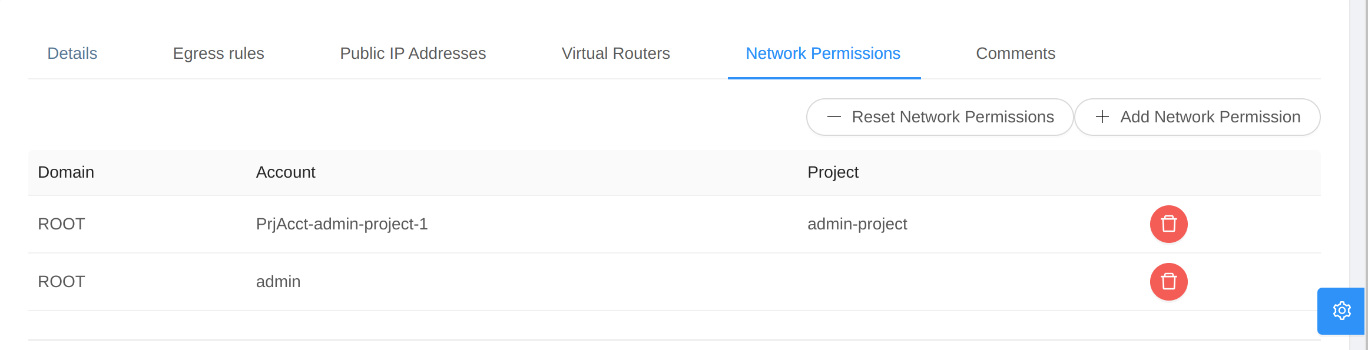Click the Domain column header

[66, 172]
